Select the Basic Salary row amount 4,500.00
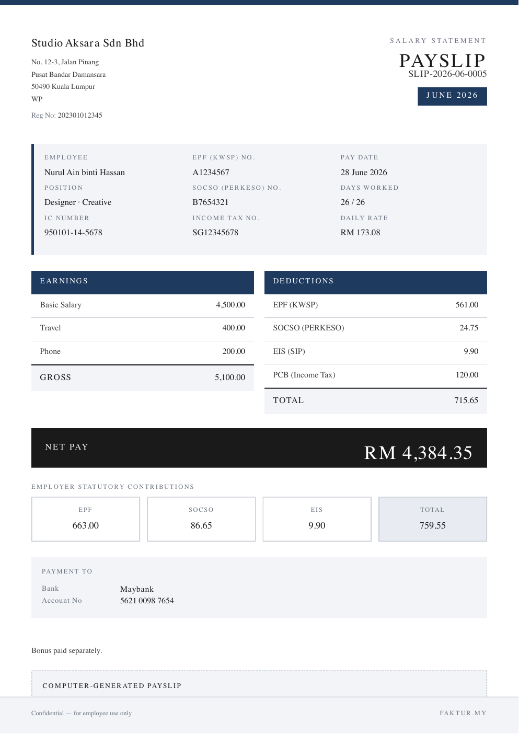Image resolution: width=519 pixels, height=734 pixels. coord(230,305)
